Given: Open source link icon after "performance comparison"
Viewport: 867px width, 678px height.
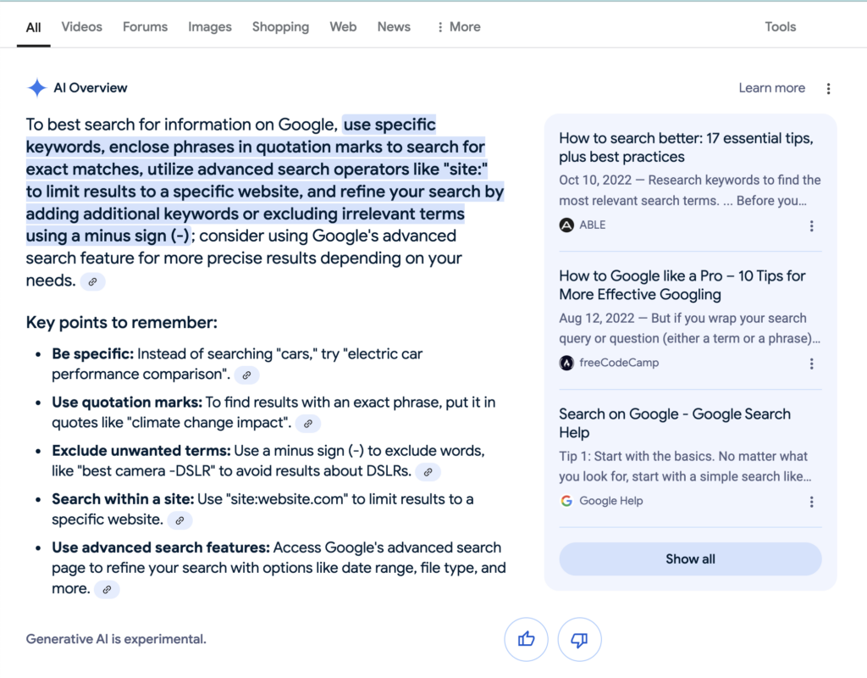Looking at the screenshot, I should click(246, 375).
